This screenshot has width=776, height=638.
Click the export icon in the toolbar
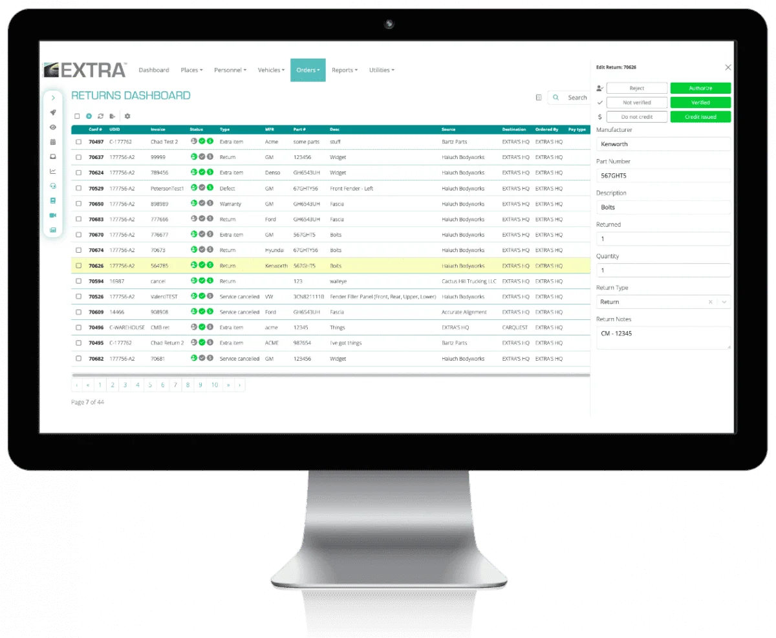click(112, 116)
